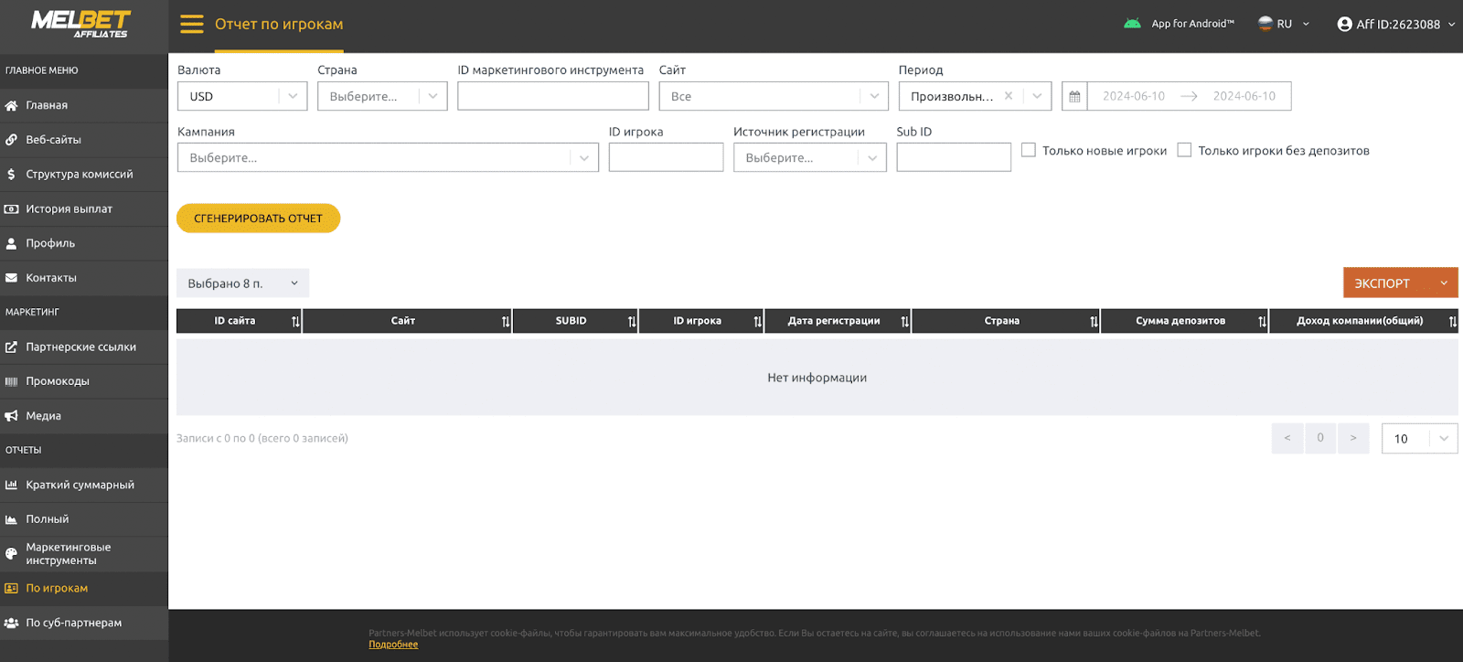
Task: Open the Подробнее cookie link
Action: pyautogui.click(x=393, y=645)
